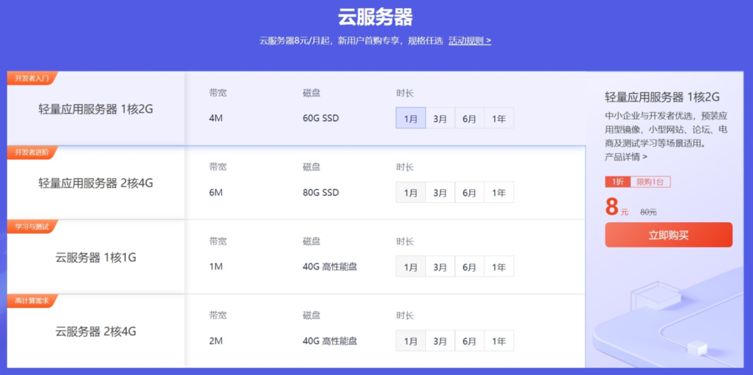Click the 开发者入门 orange badge
Image resolution: width=753 pixels, height=375 pixels.
pos(31,78)
